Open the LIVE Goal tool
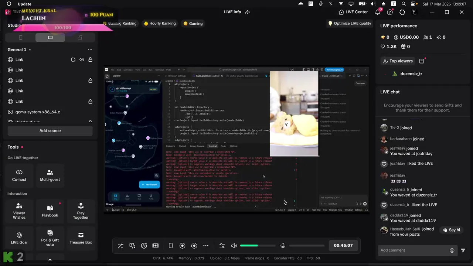Viewport: 473px width, 266px height. click(19, 238)
